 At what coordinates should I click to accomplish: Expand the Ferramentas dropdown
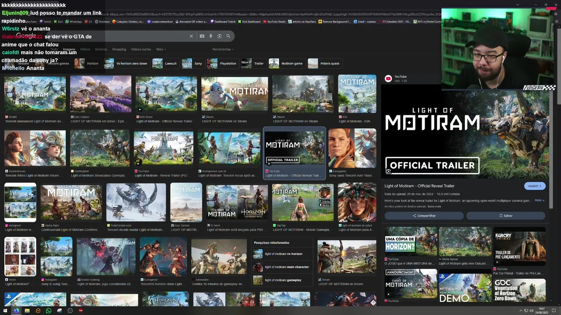tap(223, 49)
